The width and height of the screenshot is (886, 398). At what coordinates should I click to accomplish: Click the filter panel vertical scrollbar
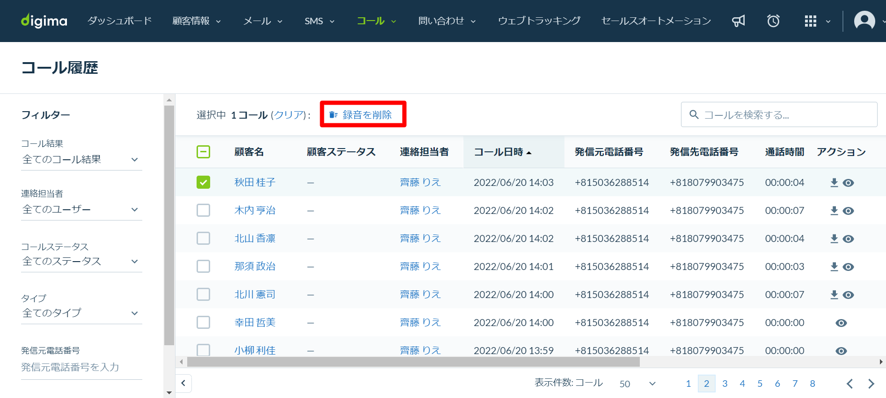(169, 225)
